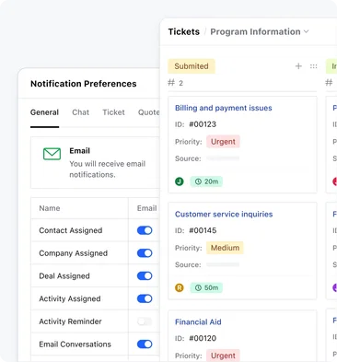Select the General tab

pos(44,112)
